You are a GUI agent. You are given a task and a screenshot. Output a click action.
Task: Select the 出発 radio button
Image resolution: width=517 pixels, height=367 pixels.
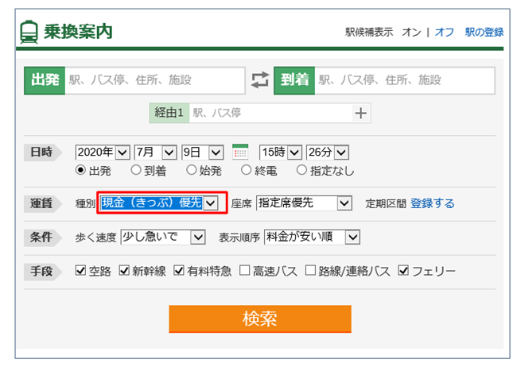80,170
